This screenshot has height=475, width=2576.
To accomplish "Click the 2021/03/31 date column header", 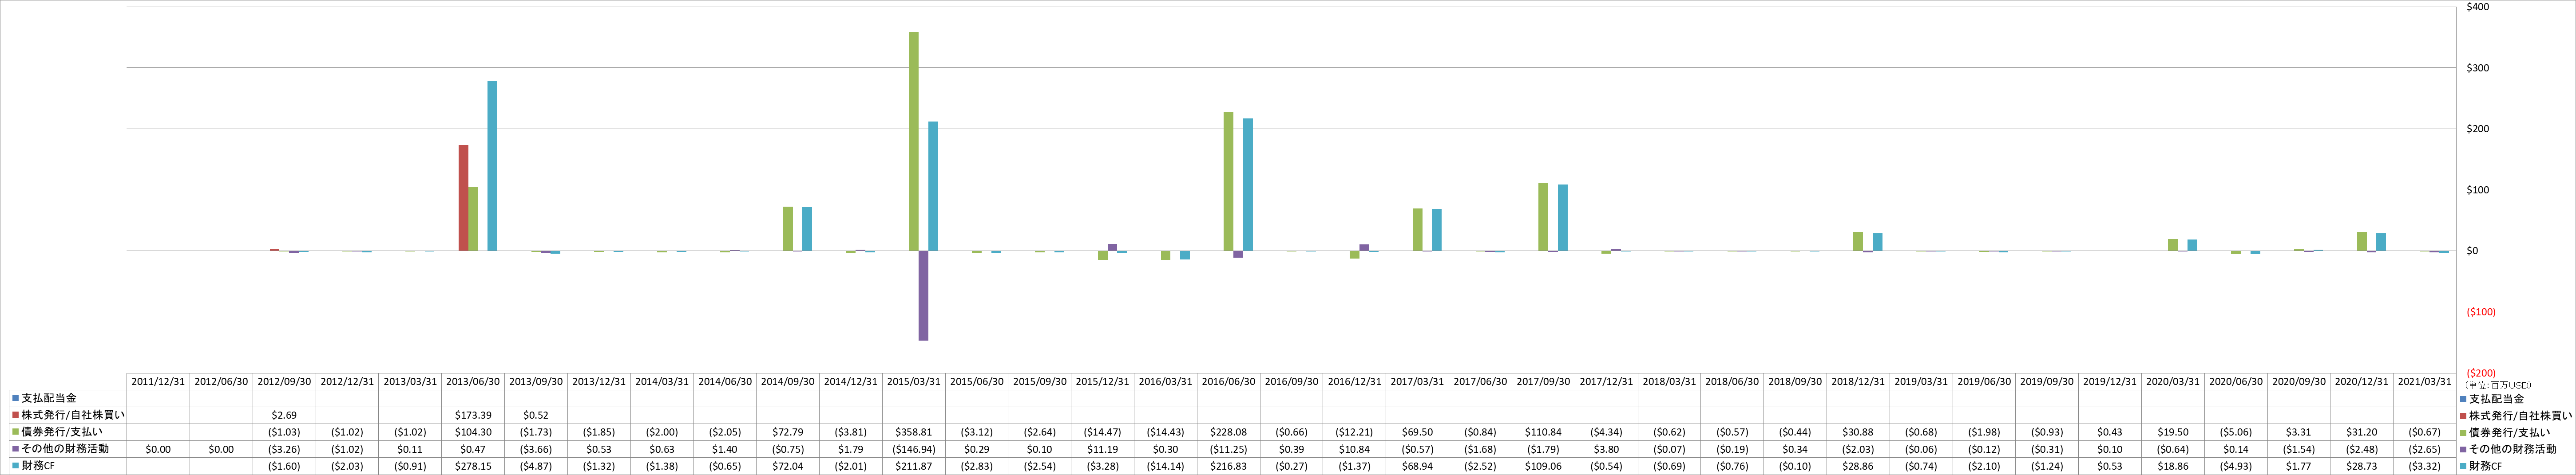I will 2425,382.
